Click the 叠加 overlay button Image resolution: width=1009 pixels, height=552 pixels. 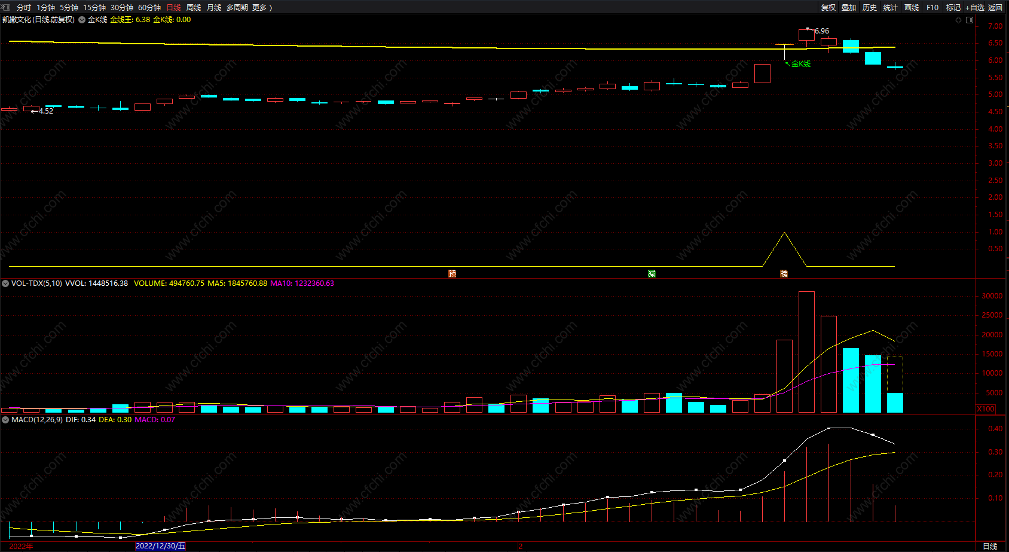click(849, 8)
